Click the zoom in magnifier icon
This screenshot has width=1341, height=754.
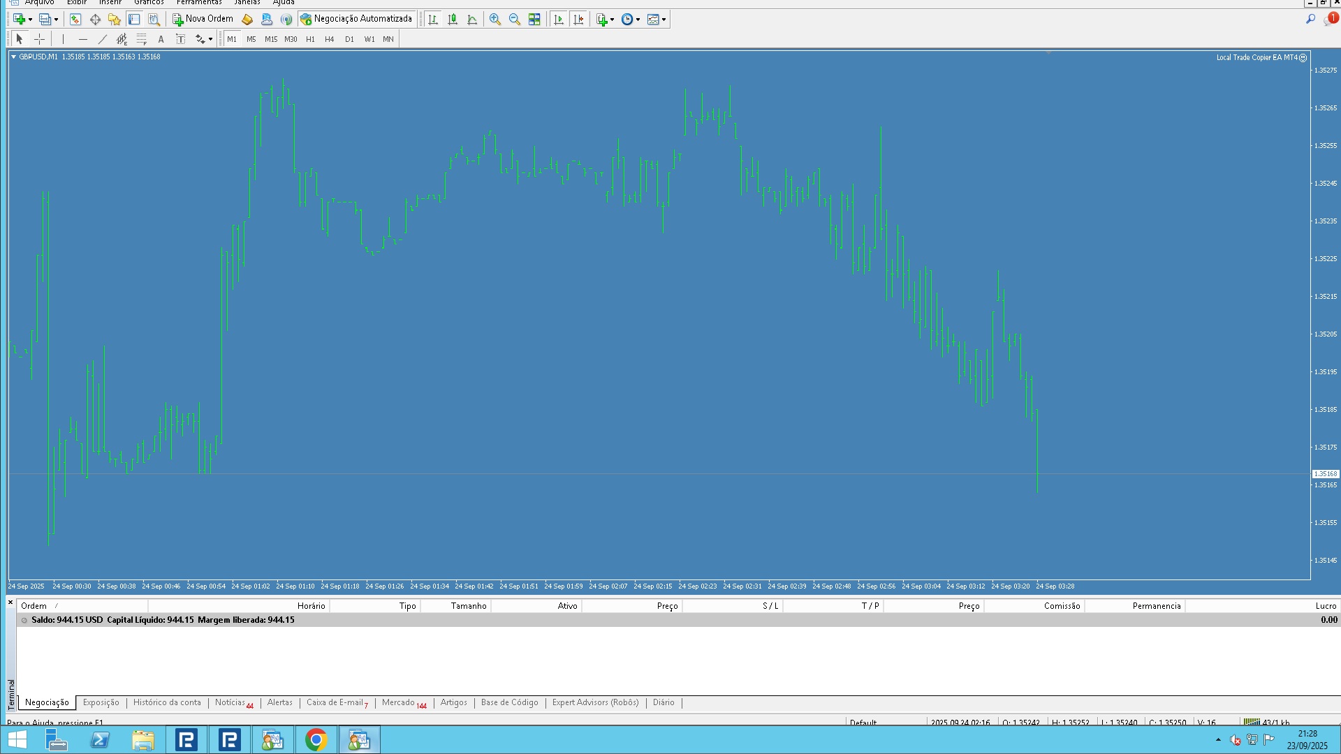[x=494, y=20]
